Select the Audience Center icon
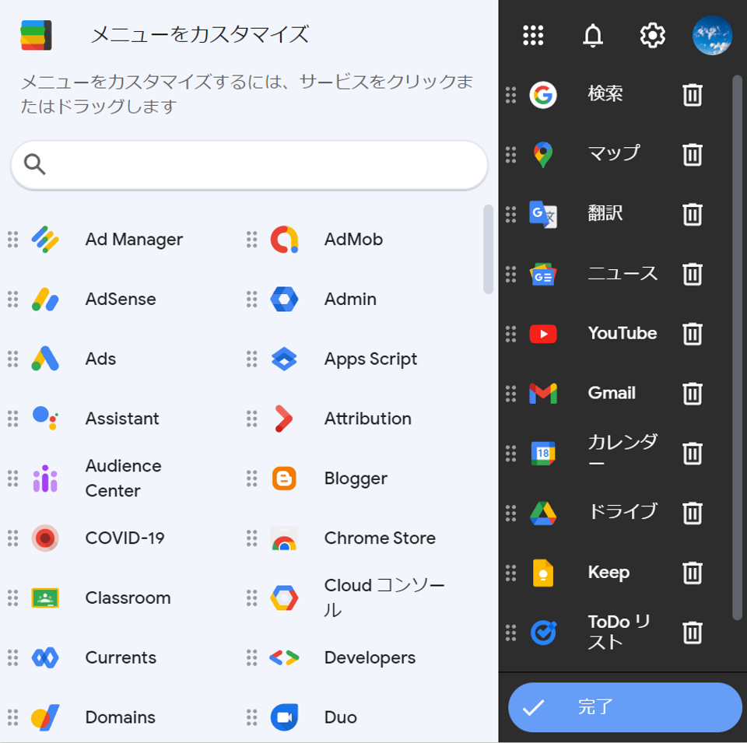Image resolution: width=747 pixels, height=743 pixels. (45, 478)
